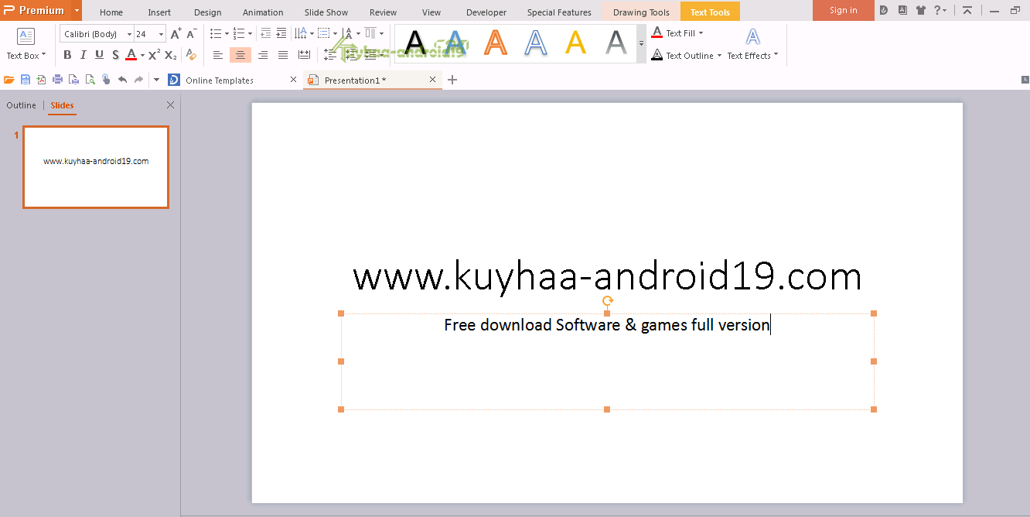The image size is (1030, 517).
Task: Click the title text www.kuyhaa-android19.com on slide
Action: 607,276
